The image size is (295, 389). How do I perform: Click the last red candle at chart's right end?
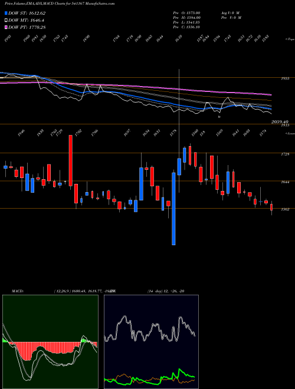click(x=271, y=207)
